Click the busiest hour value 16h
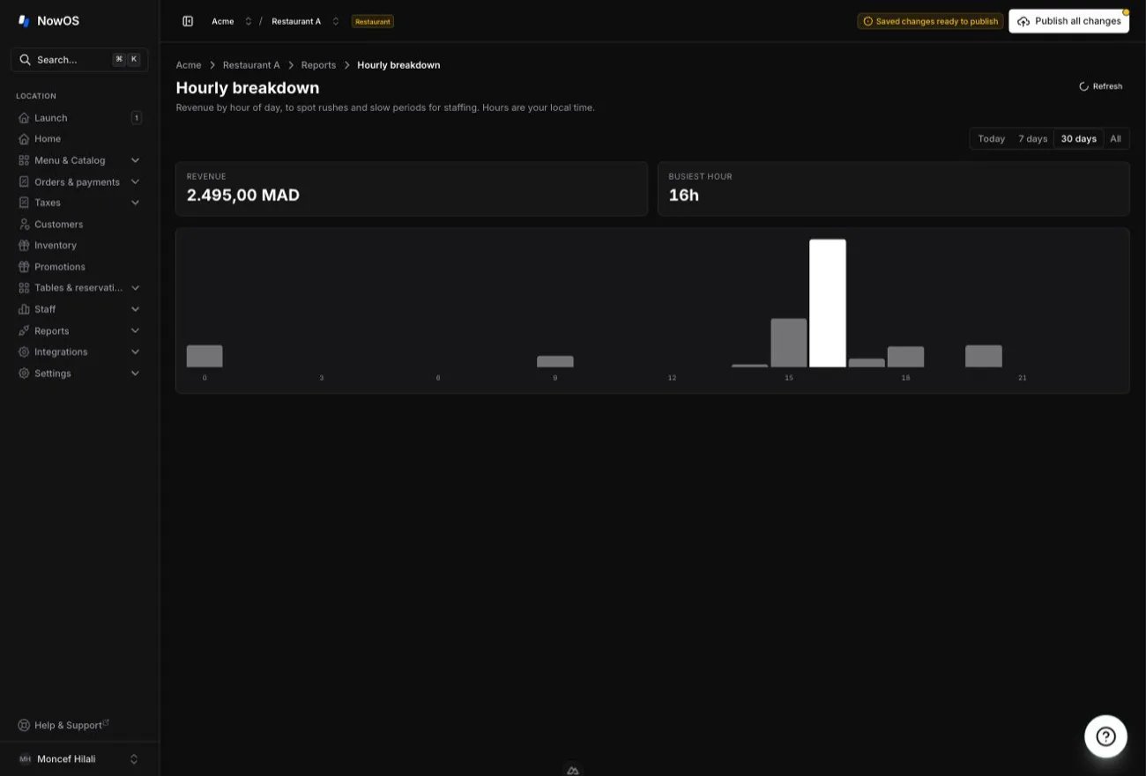Viewport: 1146px width, 776px height. pyautogui.click(x=683, y=196)
